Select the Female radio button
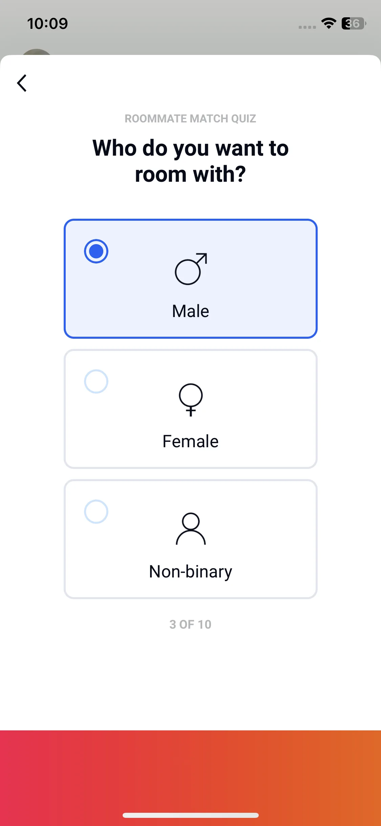The width and height of the screenshot is (381, 826). 96,381
